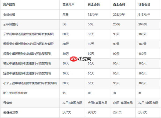Select the 云相册中最近删除的数据的可恢复期限 label
This screenshot has height=118, width=161.
pos(28,34)
